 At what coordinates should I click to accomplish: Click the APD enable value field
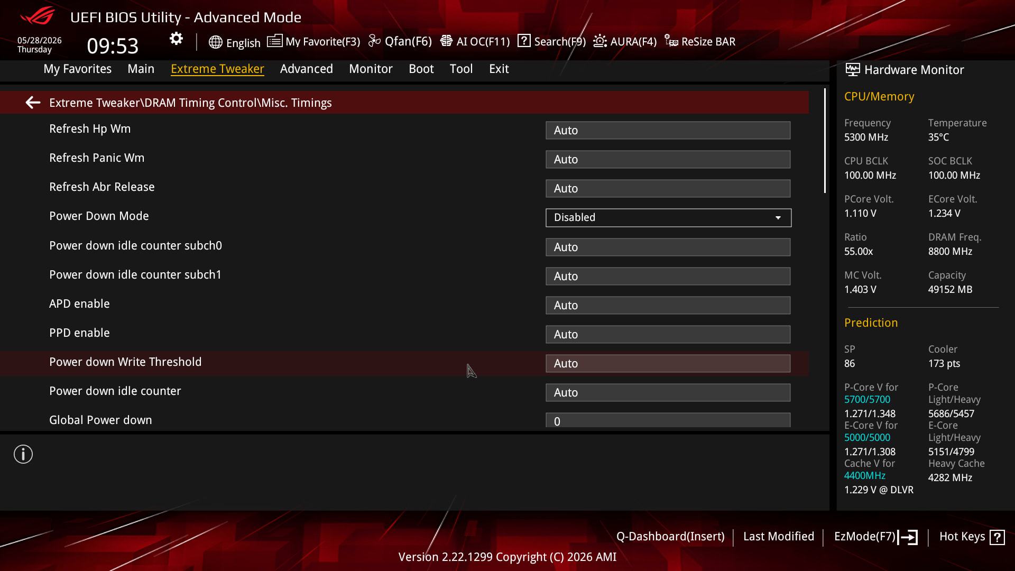point(668,306)
